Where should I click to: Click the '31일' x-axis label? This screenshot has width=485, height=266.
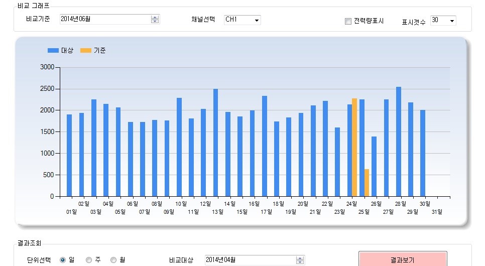click(437, 212)
